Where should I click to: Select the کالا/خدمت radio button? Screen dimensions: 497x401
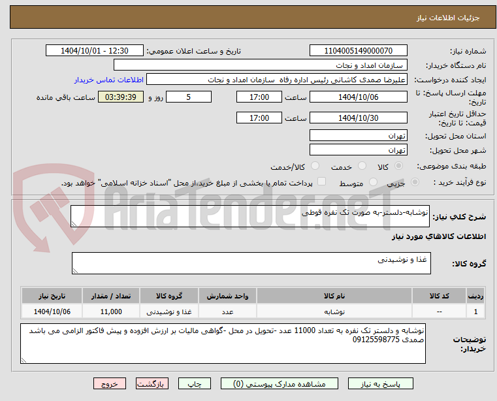[x=315, y=166]
